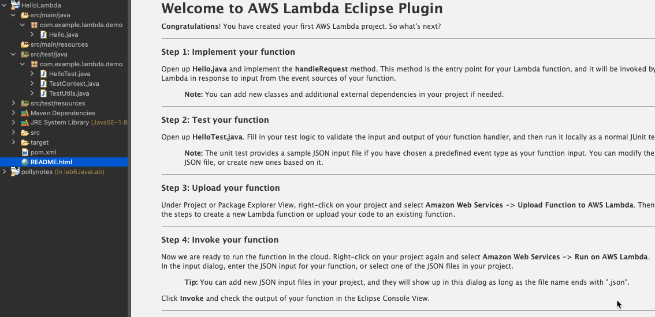Expand the pollynotes project node
655x317 pixels.
[x=4, y=171]
